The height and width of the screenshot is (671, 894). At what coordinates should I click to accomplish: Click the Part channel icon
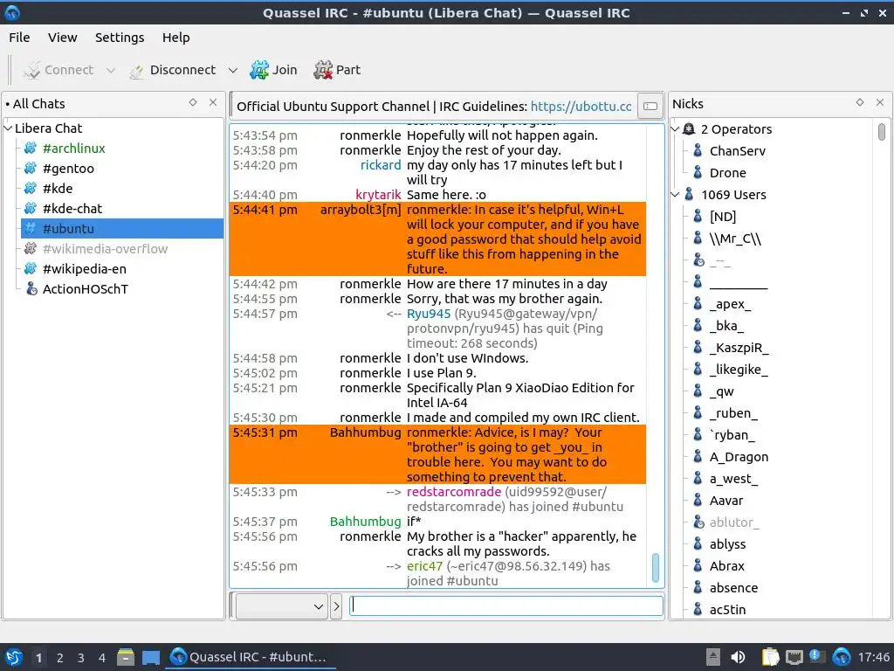tap(323, 70)
